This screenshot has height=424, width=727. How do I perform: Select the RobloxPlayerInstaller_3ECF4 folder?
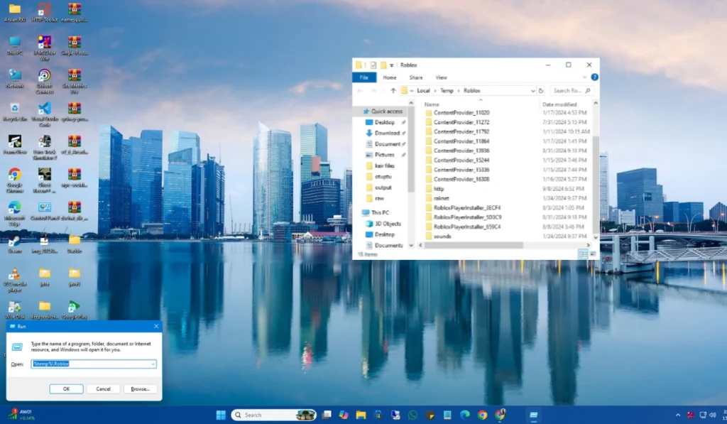[x=467, y=207]
